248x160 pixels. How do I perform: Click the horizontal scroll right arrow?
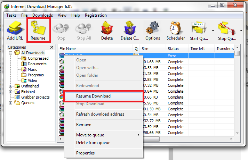pos(231,139)
